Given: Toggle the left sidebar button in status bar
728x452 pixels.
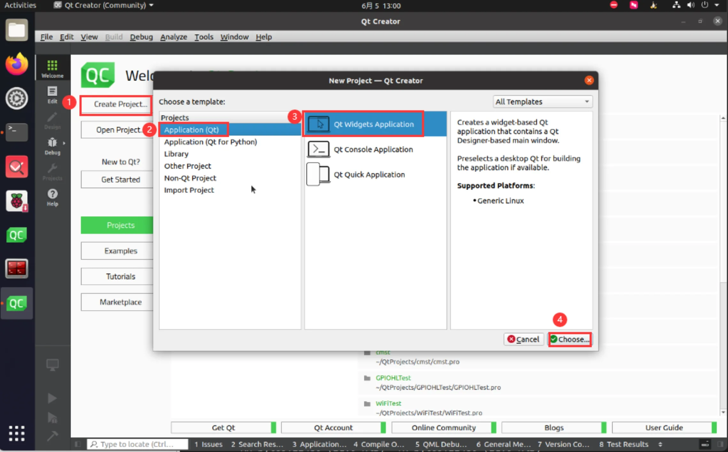Looking at the screenshot, I should coord(78,444).
